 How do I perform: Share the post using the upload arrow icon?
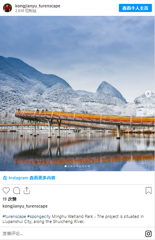click(27, 191)
